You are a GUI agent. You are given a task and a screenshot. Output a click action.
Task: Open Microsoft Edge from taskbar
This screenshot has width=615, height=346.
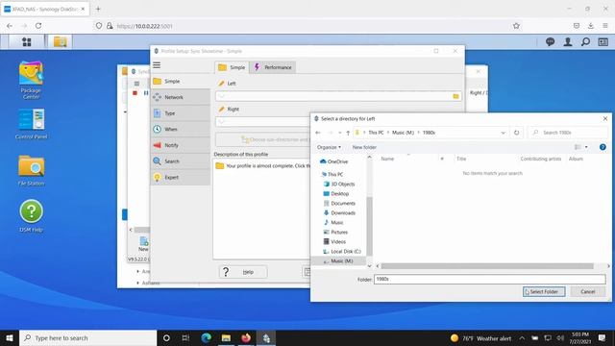[206, 337]
